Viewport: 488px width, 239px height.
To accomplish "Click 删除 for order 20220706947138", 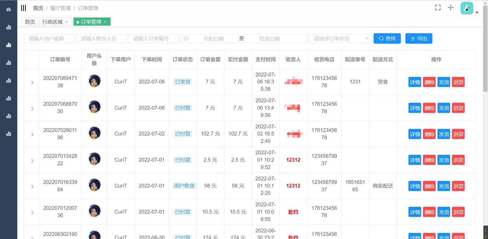I will pos(429,82).
